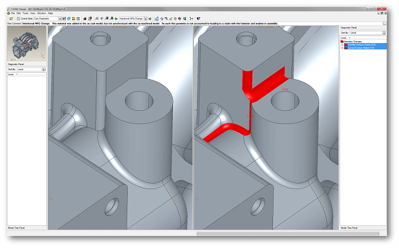Viewport: 399px width, 248px height.
Task: Click the cyan cube model icon
Action: pyautogui.click(x=68, y=18)
